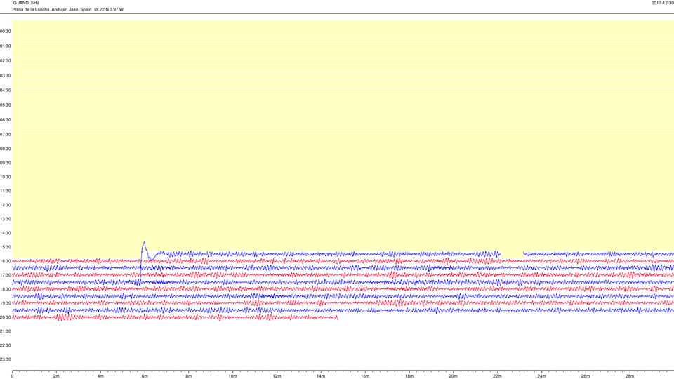Click the 16:30 time label
The image size is (674, 379).
pos(6,261)
